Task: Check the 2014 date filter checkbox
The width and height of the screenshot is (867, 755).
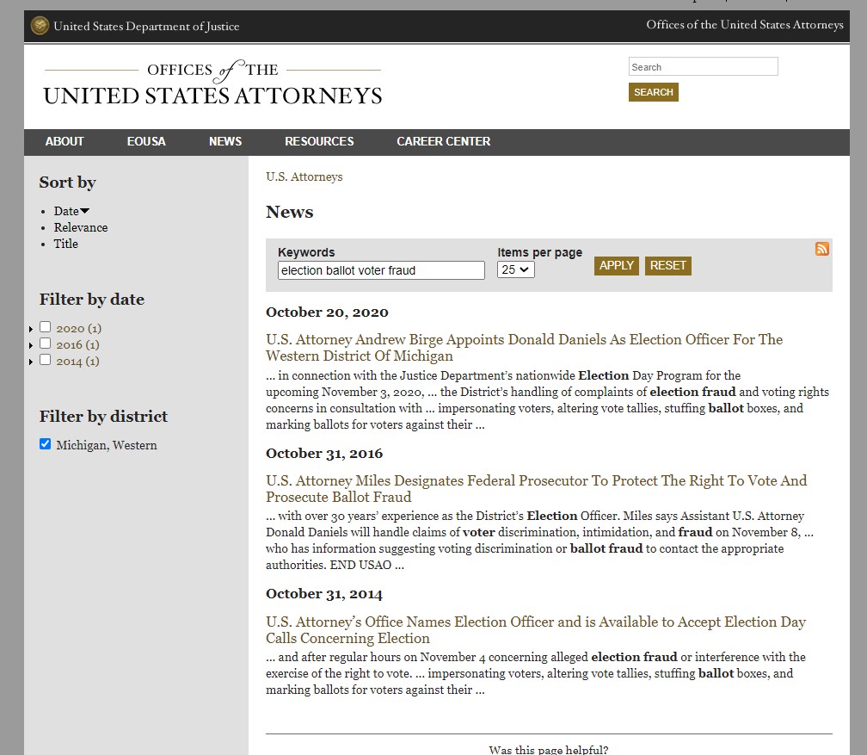Action: [46, 360]
